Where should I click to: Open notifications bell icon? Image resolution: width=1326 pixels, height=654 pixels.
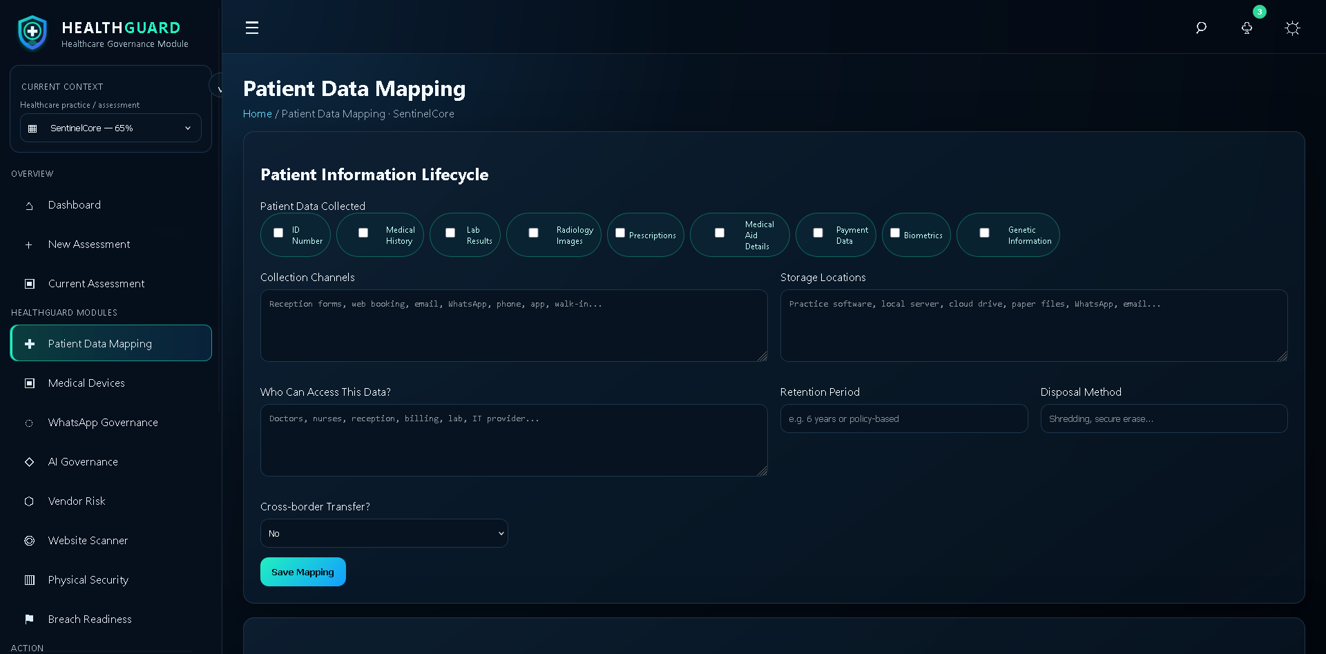point(1247,28)
